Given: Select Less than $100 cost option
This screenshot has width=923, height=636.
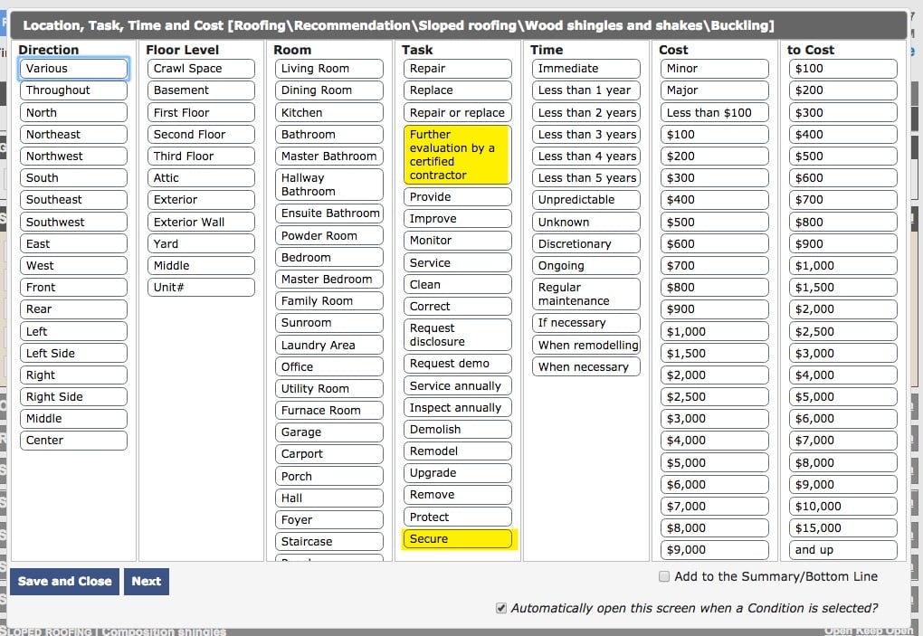Looking at the screenshot, I should 714,113.
